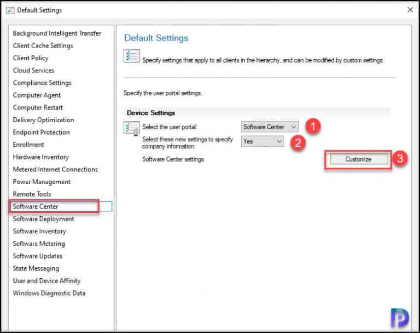
Task: Open Computer Agent settings
Action: coord(37,95)
